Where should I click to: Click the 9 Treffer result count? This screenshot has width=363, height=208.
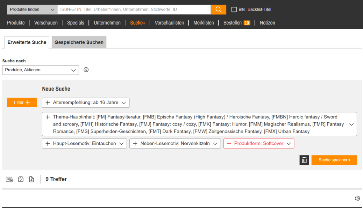click(x=56, y=179)
